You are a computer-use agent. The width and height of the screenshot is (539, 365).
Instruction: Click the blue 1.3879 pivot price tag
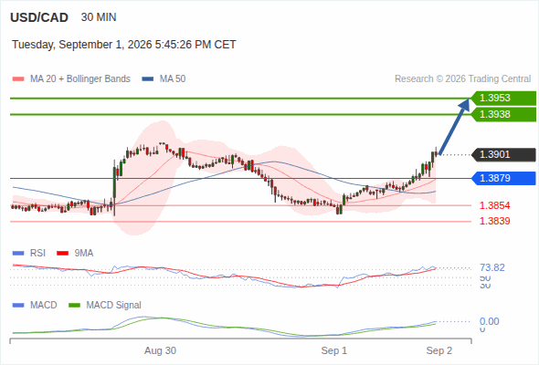click(x=503, y=178)
